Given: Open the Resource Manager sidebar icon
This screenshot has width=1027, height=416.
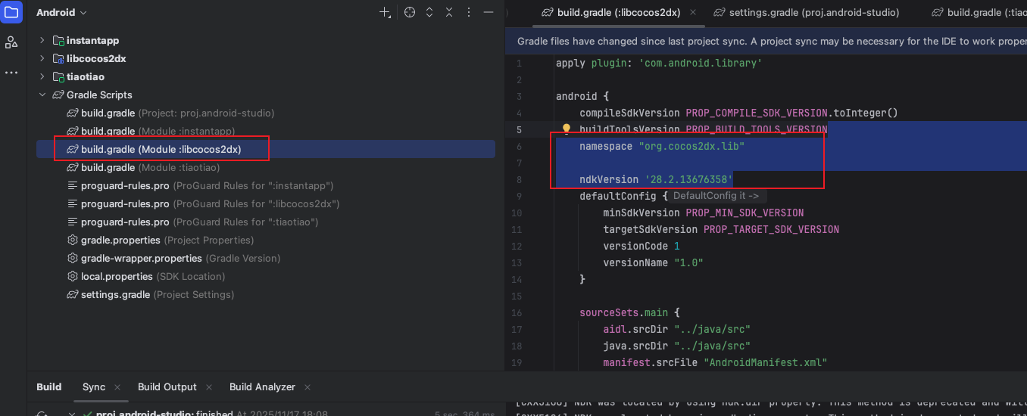Looking at the screenshot, I should (x=11, y=42).
